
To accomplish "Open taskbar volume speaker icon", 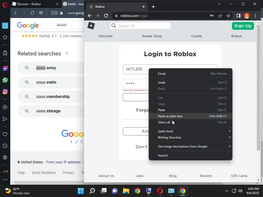I will point(240,191).
